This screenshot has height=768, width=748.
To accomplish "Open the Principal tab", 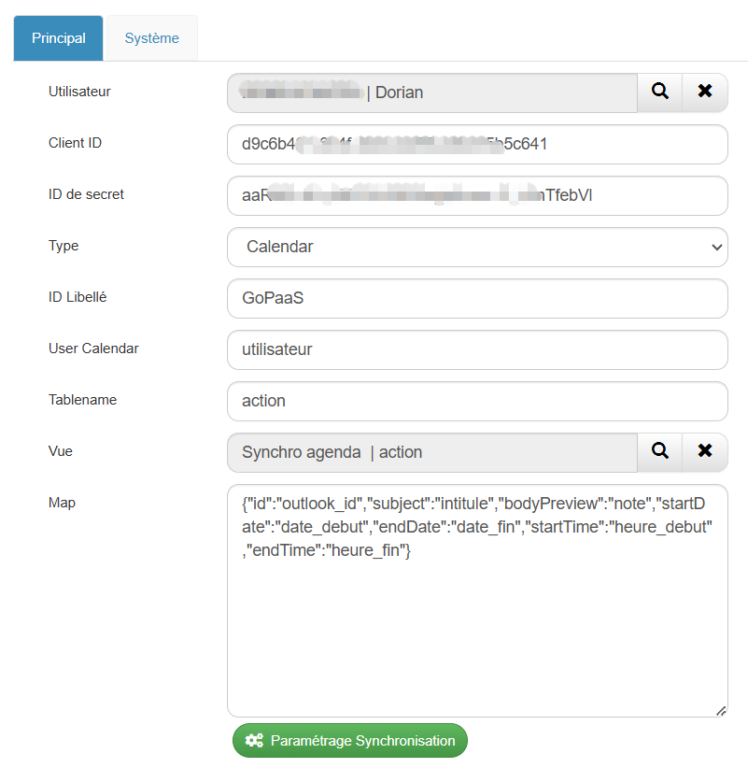I will (x=58, y=38).
